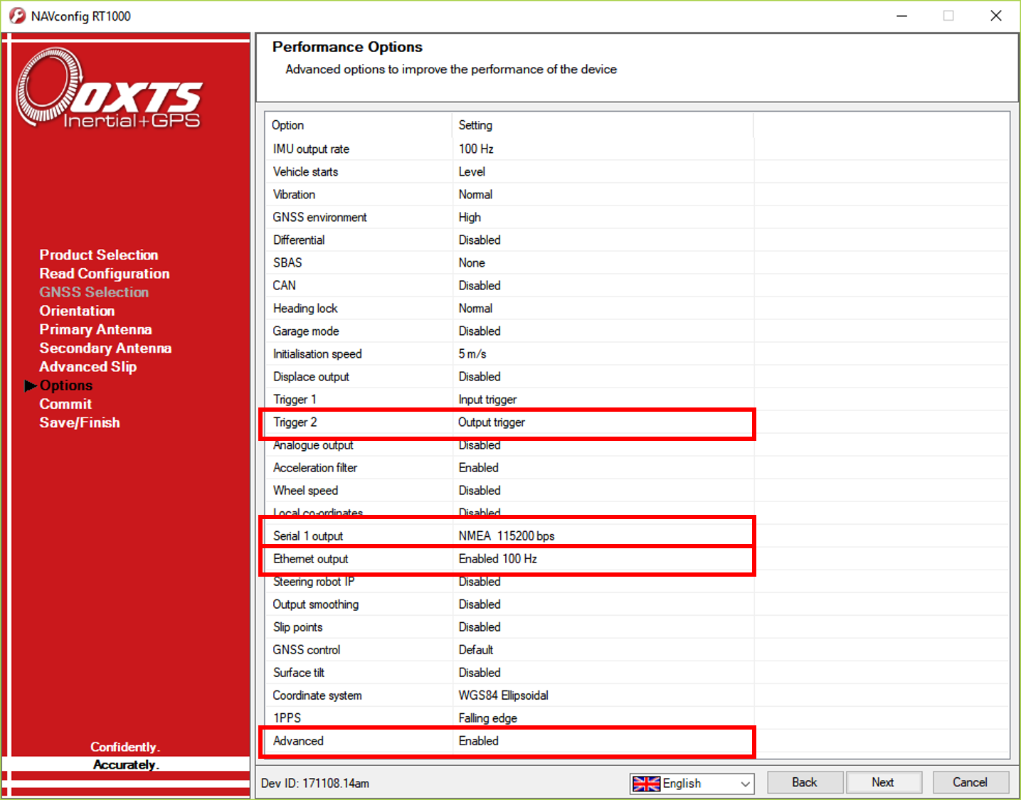Open the Primary Antenna page
This screenshot has height=800, width=1021.
pos(95,329)
